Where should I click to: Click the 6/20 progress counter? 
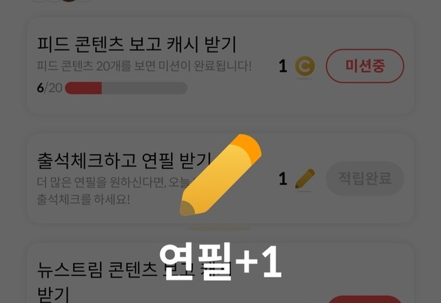pyautogui.click(x=50, y=88)
